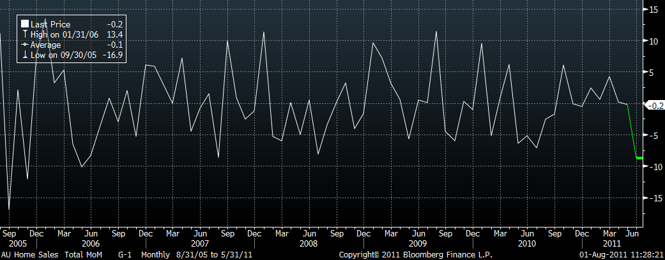
Task: Select the green end marker of the line
Action: point(639,157)
